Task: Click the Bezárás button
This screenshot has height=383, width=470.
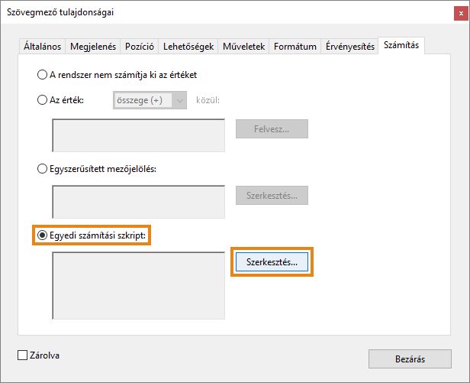Action: 410,359
